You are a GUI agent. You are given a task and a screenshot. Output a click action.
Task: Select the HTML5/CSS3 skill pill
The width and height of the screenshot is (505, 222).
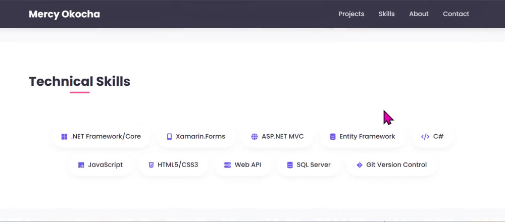(173, 164)
